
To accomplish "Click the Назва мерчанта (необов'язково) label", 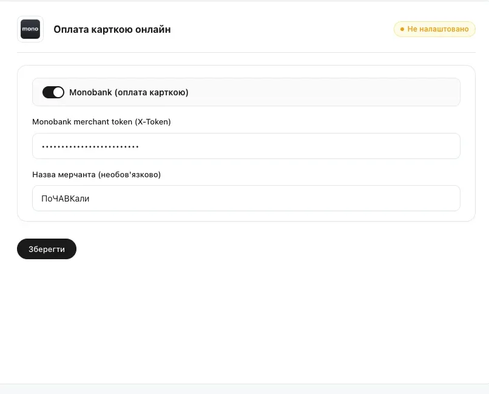I will click(x=96, y=174).
